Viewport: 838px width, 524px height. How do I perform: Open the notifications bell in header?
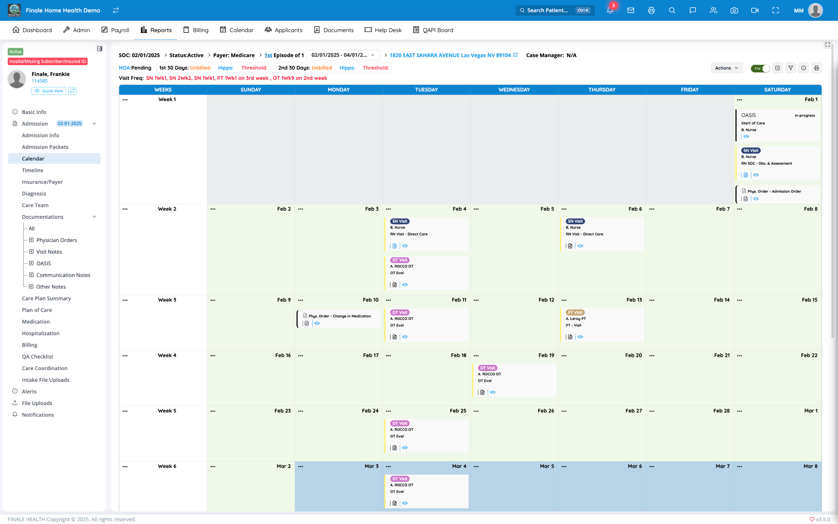[610, 10]
